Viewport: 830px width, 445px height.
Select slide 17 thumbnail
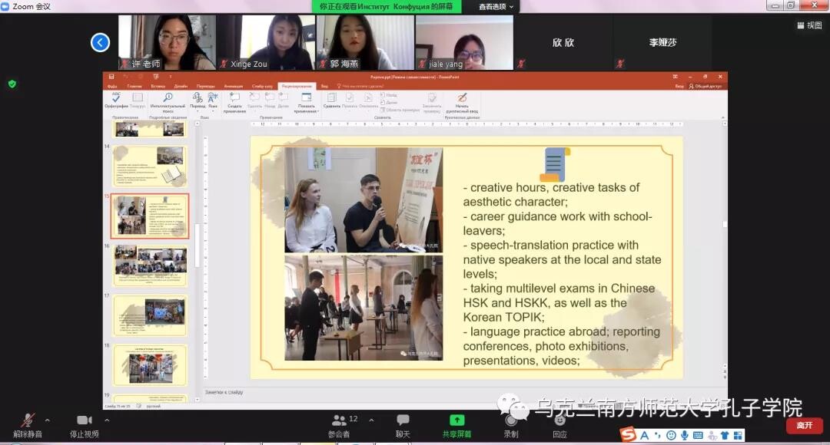150,315
